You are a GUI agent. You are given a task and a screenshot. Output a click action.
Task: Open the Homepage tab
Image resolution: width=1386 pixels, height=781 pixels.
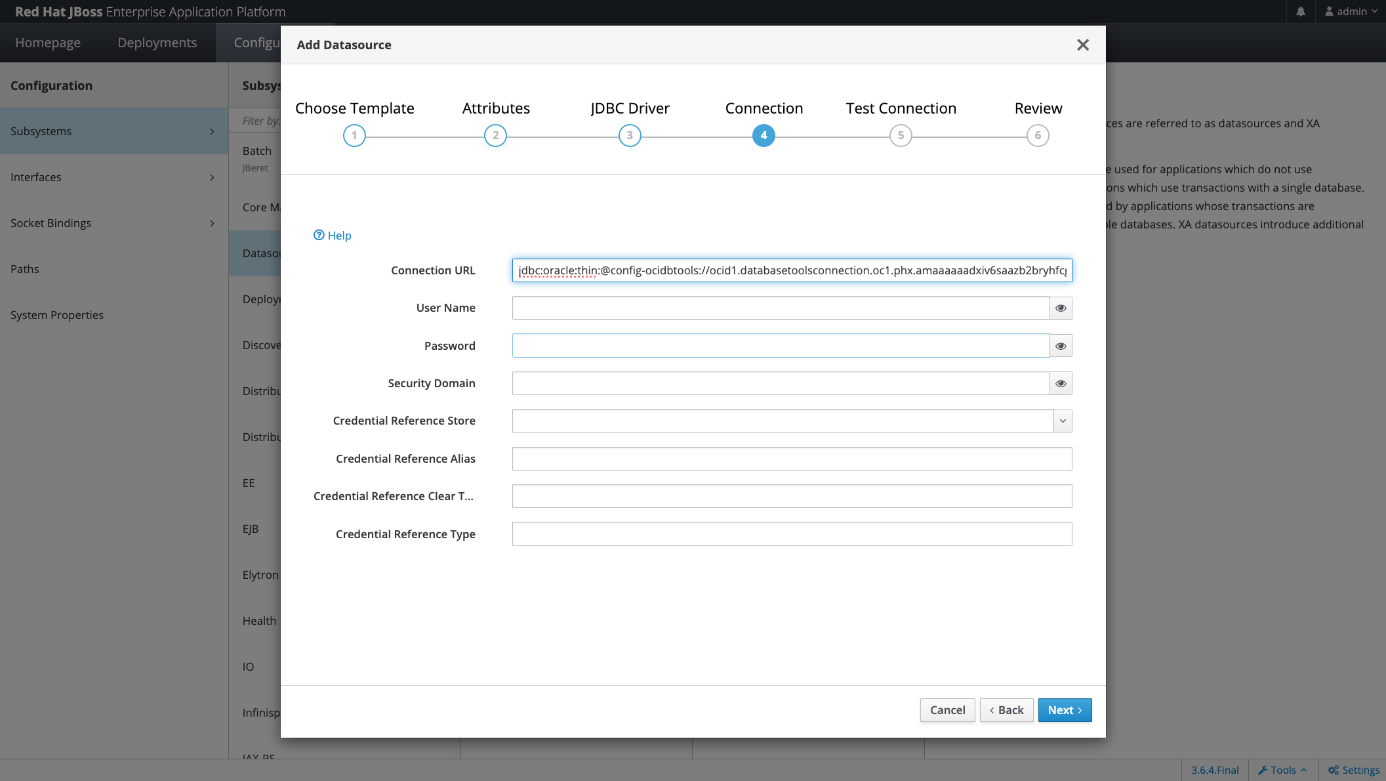48,43
